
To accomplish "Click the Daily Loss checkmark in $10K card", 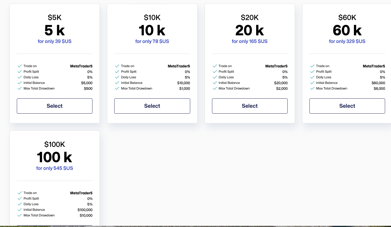I will 117,77.
